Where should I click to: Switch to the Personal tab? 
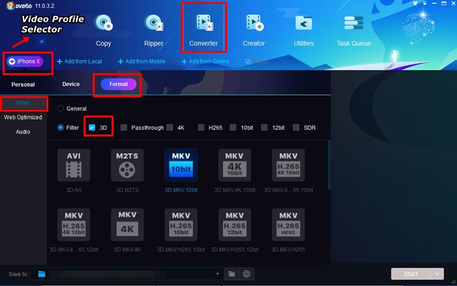pos(23,84)
